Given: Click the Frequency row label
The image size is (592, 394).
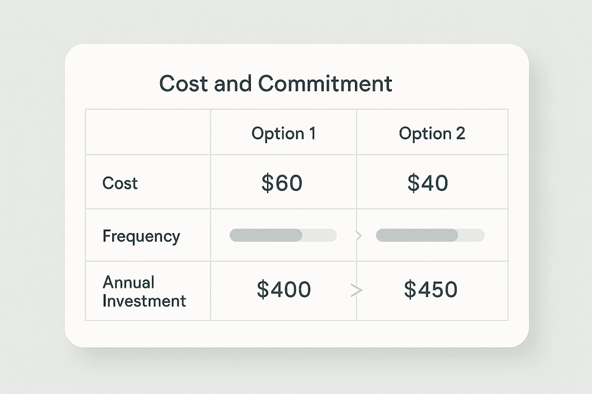Looking at the screenshot, I should (141, 236).
